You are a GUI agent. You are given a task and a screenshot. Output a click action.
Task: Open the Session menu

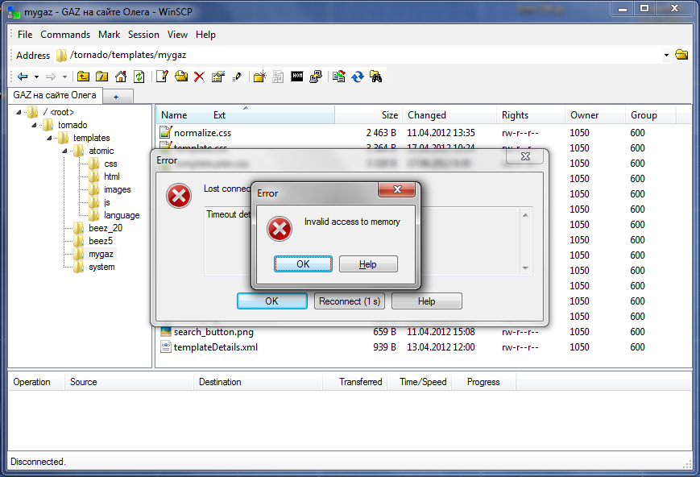coord(143,35)
